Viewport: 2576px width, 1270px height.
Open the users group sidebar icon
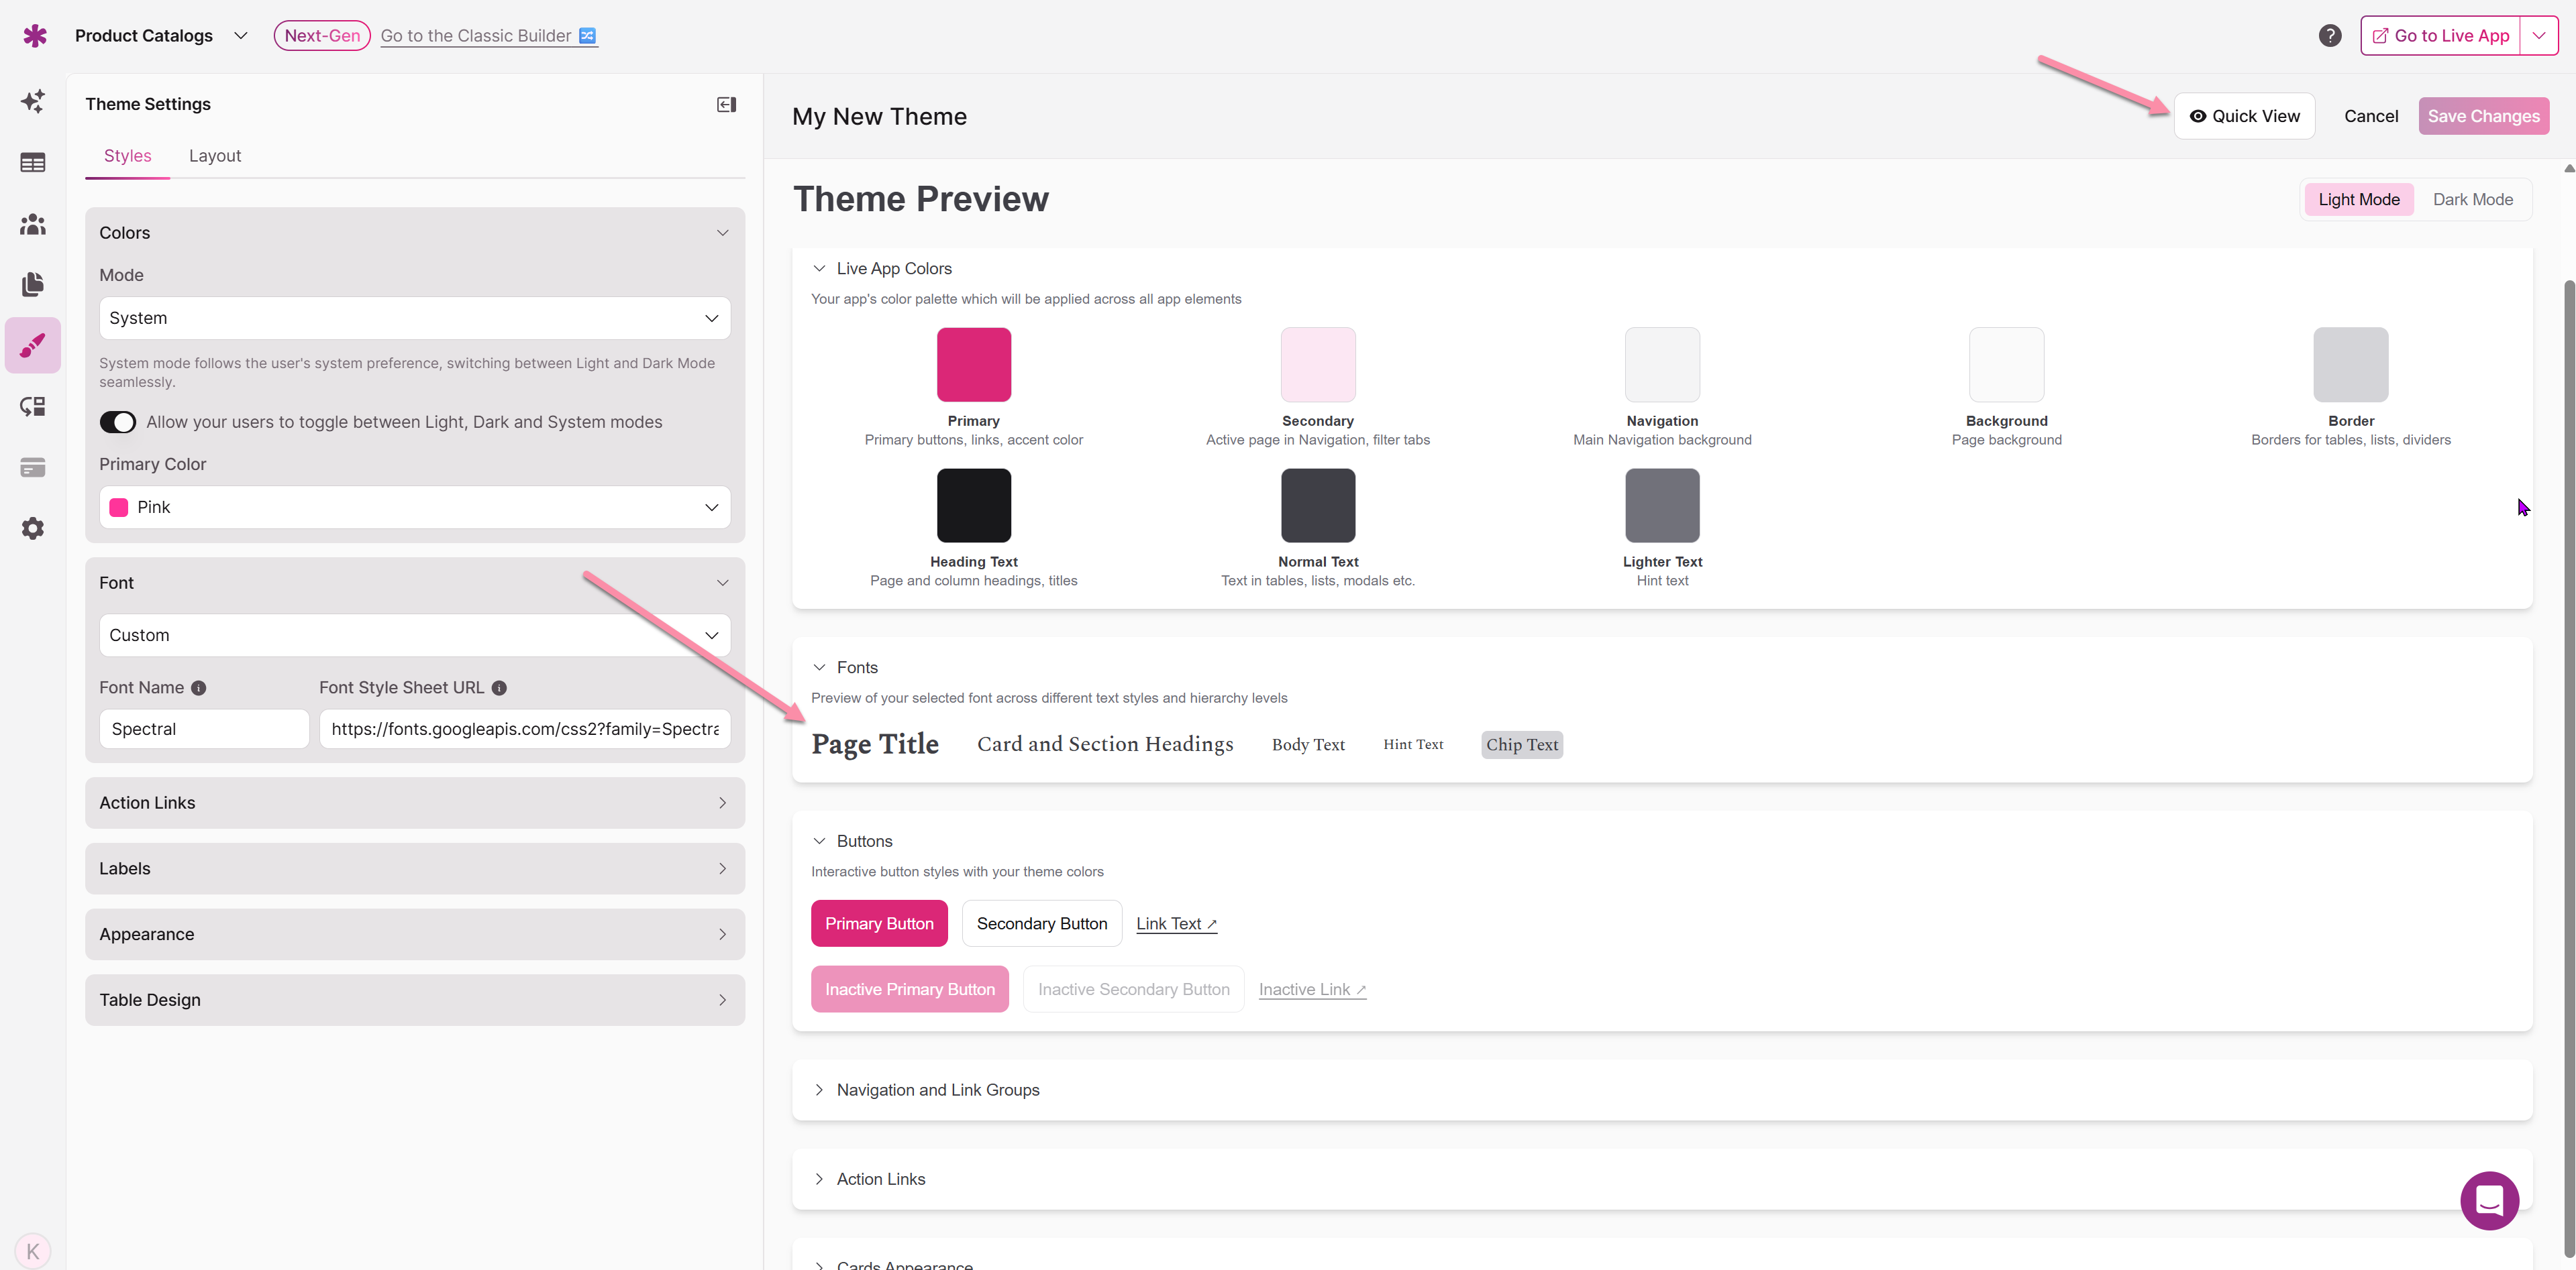(33, 224)
